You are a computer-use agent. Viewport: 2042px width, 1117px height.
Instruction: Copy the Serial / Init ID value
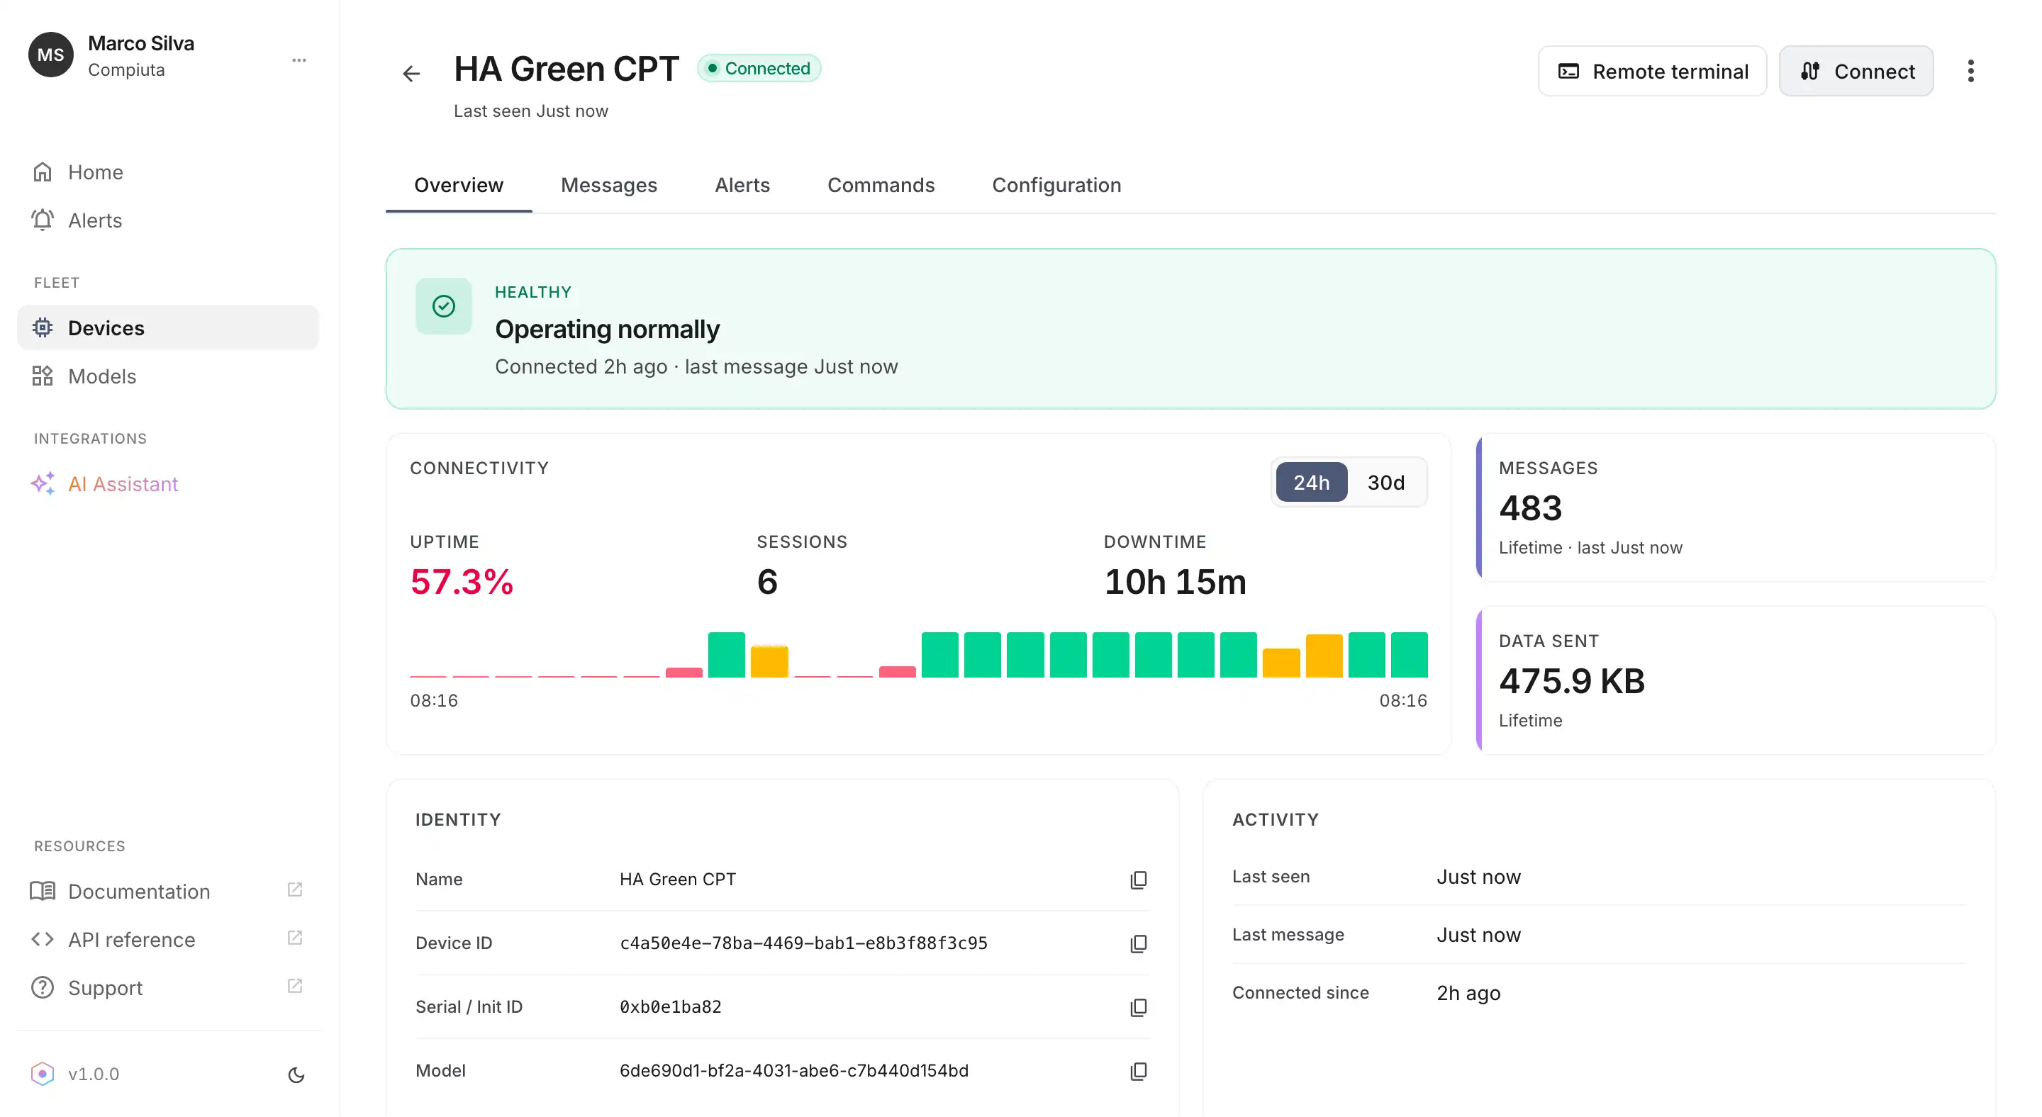coord(1138,1008)
